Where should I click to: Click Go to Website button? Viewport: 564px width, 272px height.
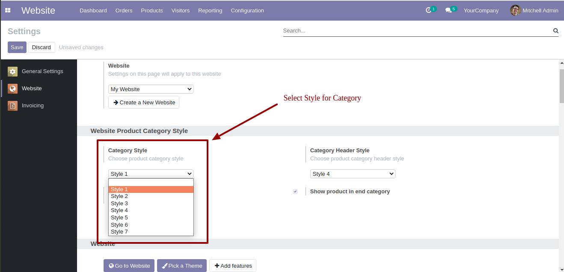click(x=129, y=266)
